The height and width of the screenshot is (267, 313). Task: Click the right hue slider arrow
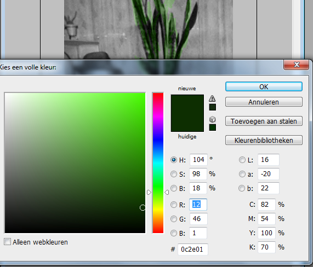point(167,192)
